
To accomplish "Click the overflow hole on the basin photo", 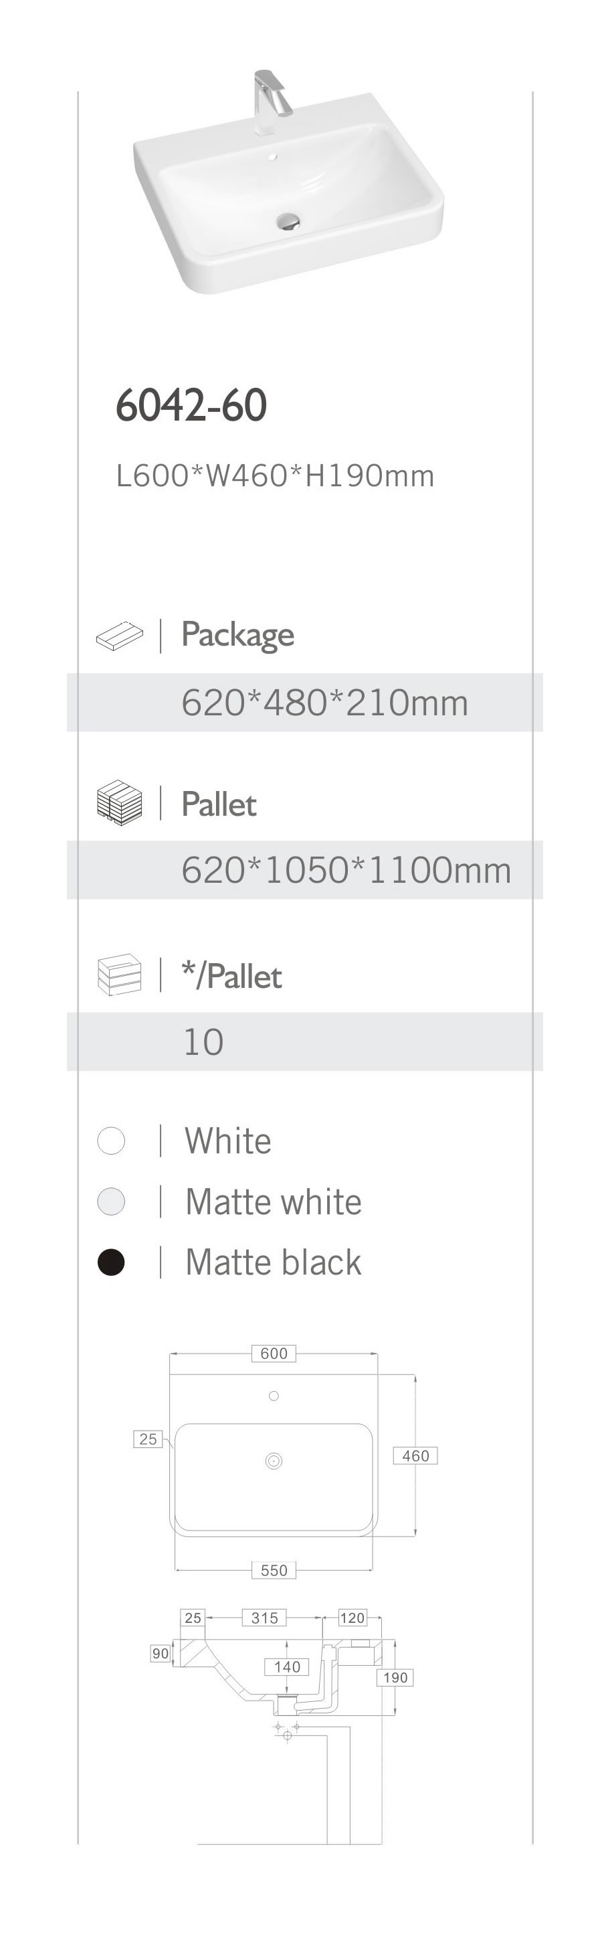I will click(x=273, y=158).
